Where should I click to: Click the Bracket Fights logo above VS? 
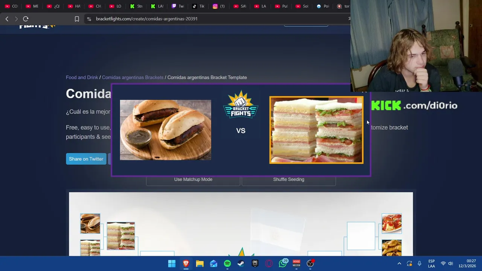(x=241, y=104)
